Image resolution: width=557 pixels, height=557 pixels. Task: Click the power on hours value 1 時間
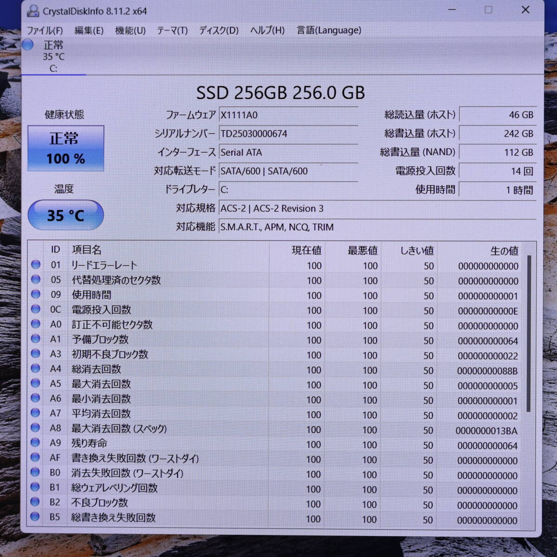(498, 190)
